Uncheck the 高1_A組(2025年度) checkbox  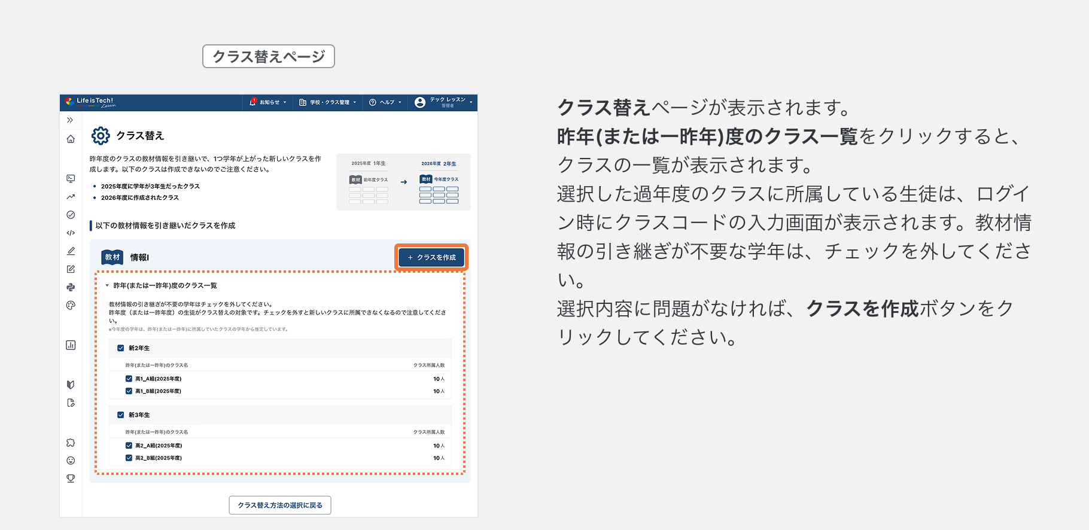tap(129, 379)
